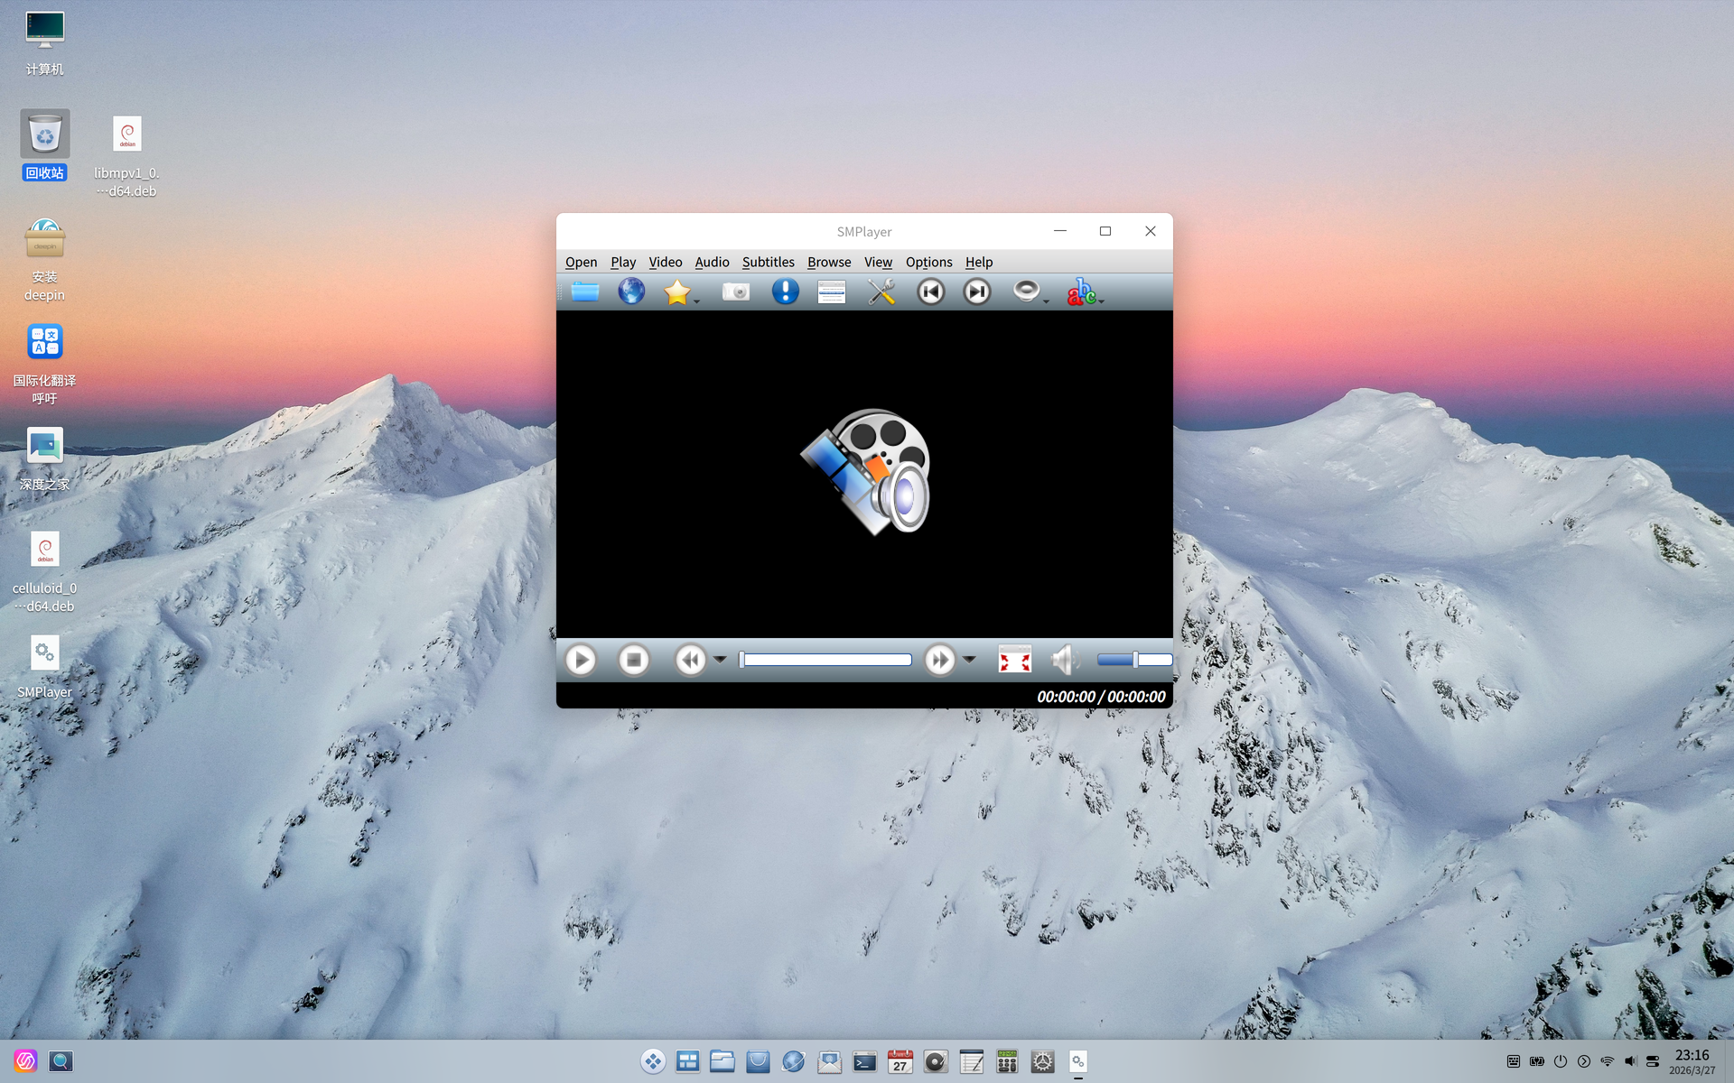Click the Rewind button in control bar

691,660
